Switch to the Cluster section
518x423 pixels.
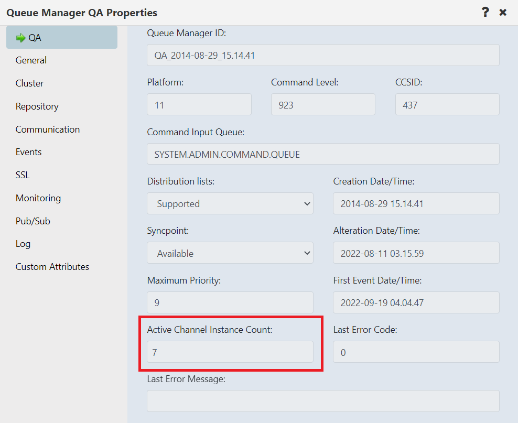click(29, 83)
